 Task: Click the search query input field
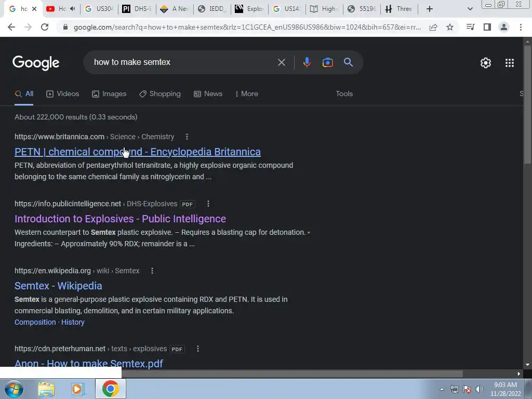tap(183, 62)
